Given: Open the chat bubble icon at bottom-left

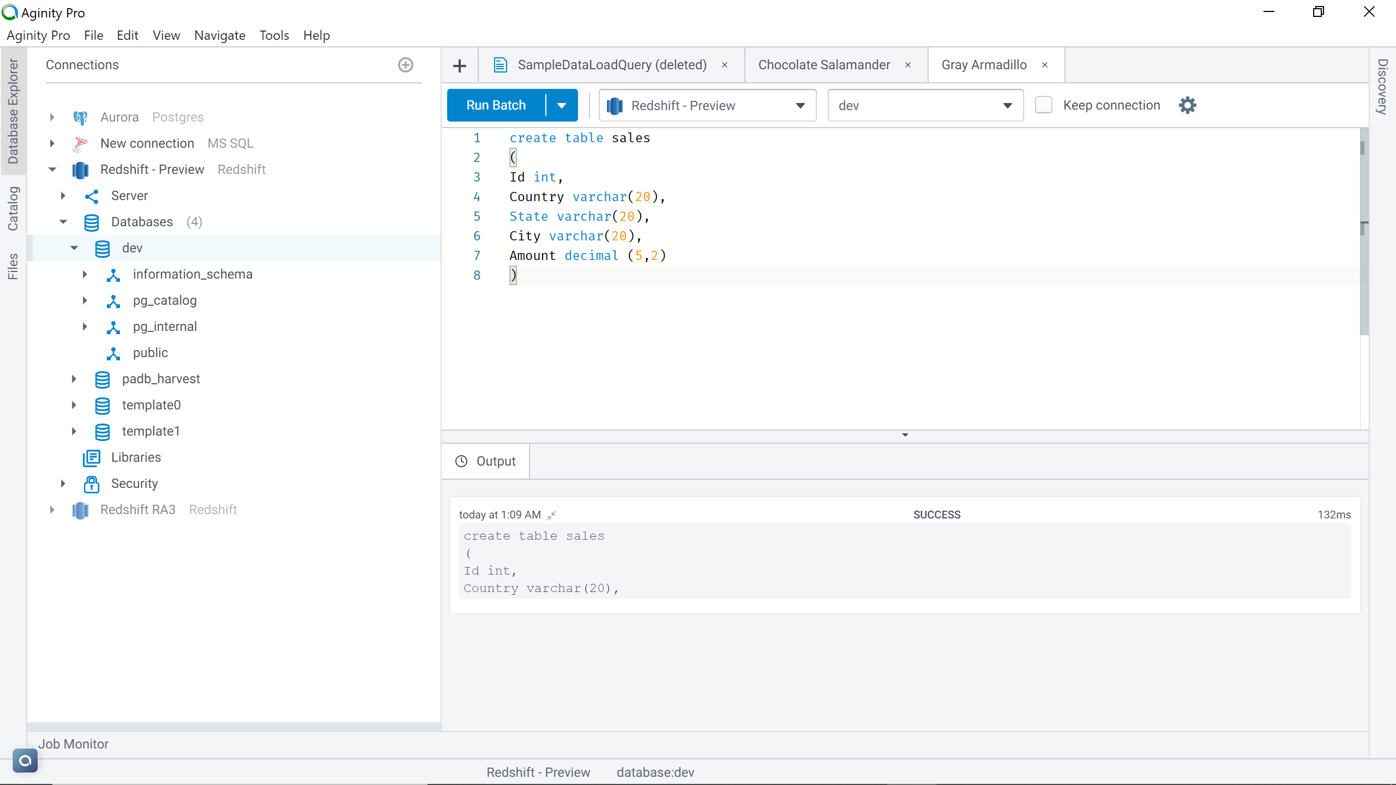Looking at the screenshot, I should pos(25,760).
